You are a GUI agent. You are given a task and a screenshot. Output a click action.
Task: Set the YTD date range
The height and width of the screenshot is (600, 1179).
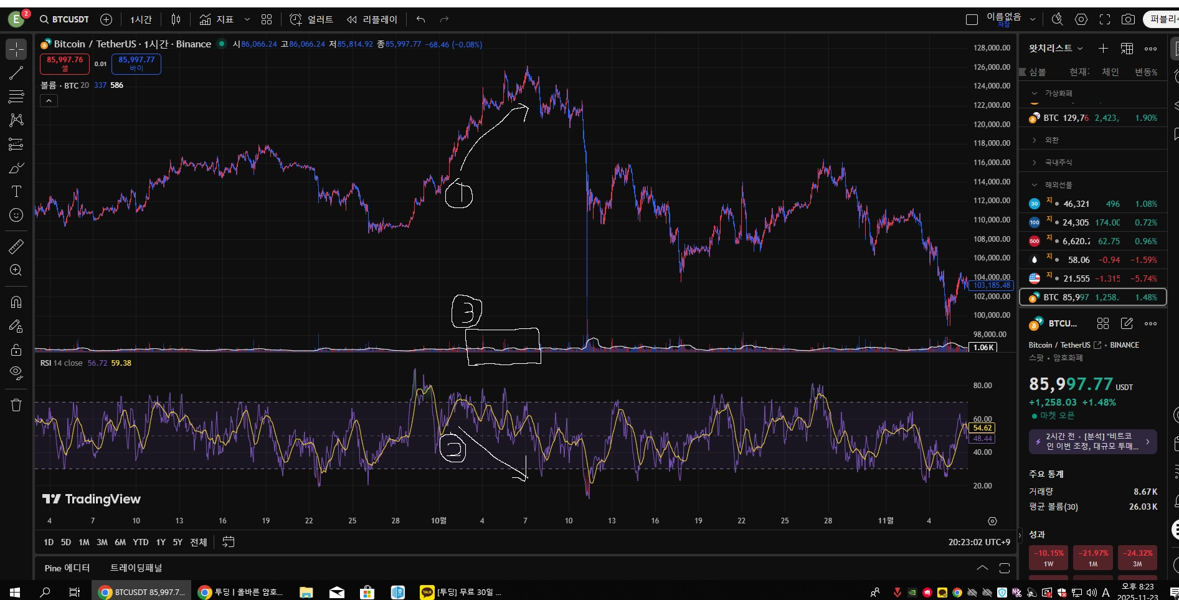pos(141,542)
